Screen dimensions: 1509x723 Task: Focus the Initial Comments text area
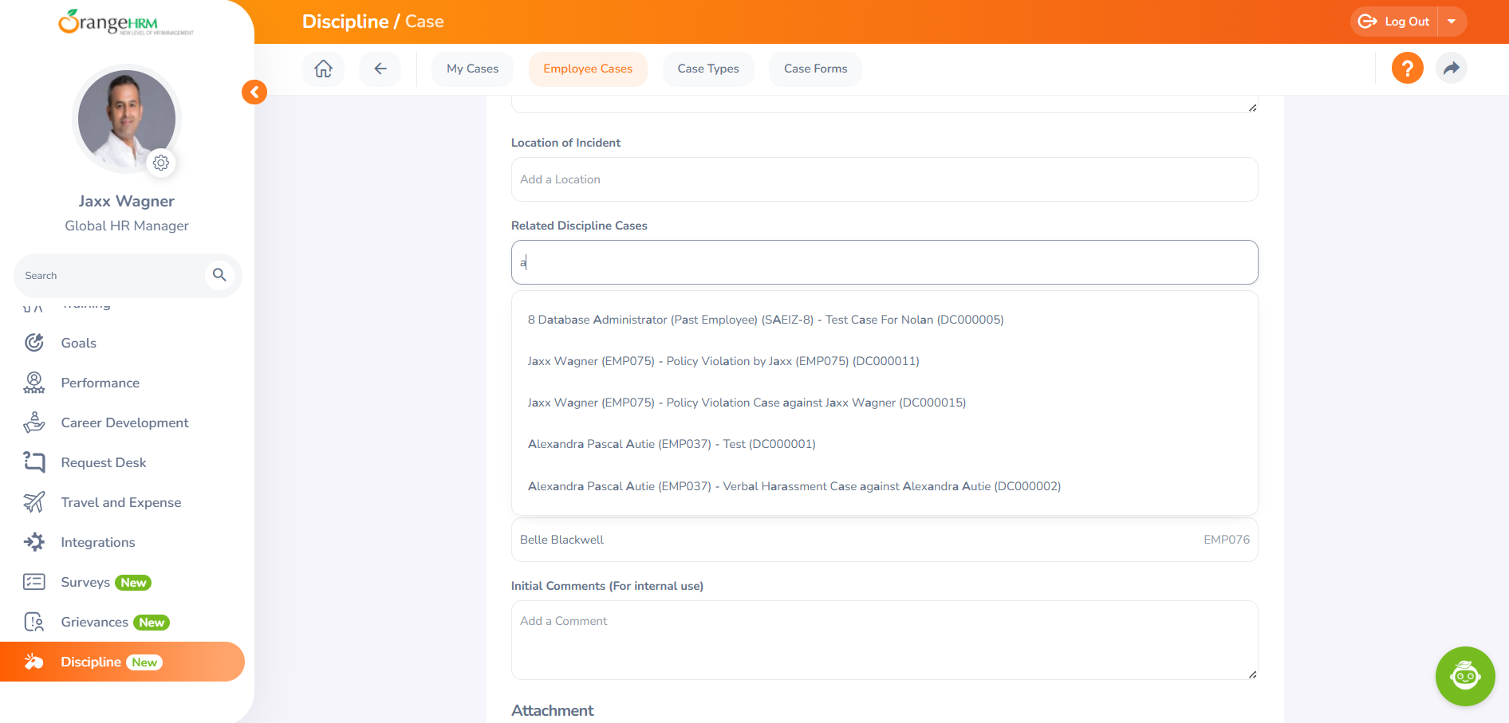(x=884, y=639)
